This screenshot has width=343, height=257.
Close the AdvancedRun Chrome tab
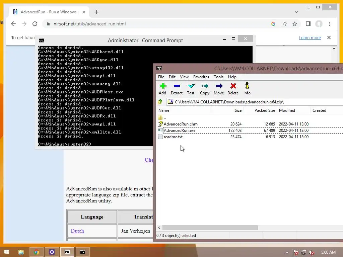click(x=83, y=12)
